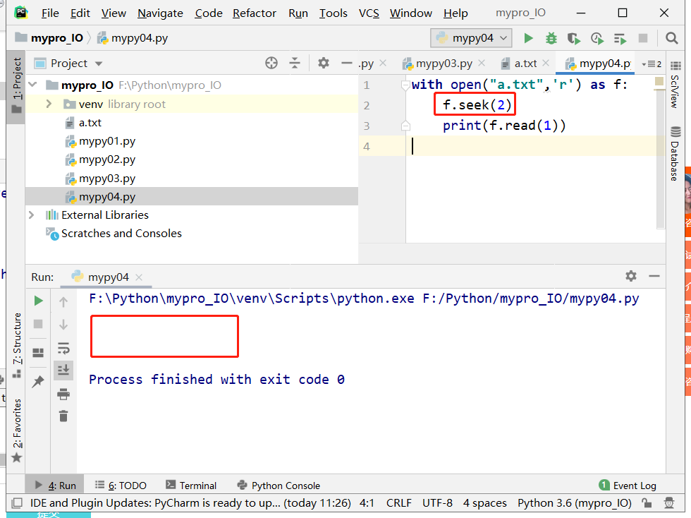Select mypy02.py in project tree
The width and height of the screenshot is (691, 518).
point(192,159)
